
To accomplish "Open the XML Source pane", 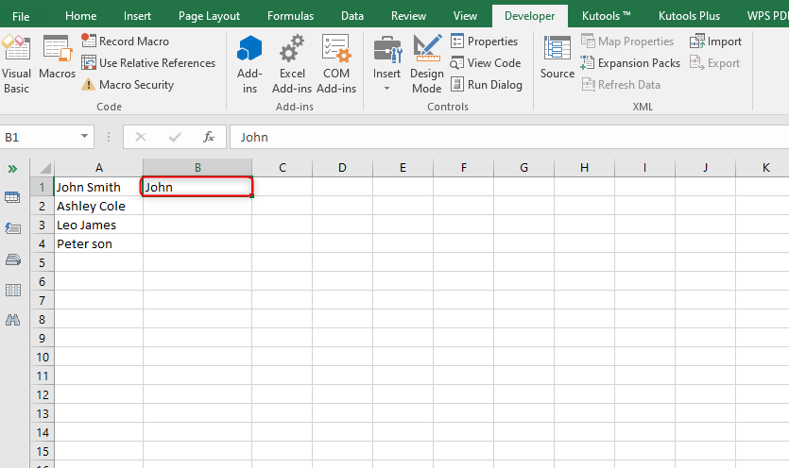I will coord(557,57).
